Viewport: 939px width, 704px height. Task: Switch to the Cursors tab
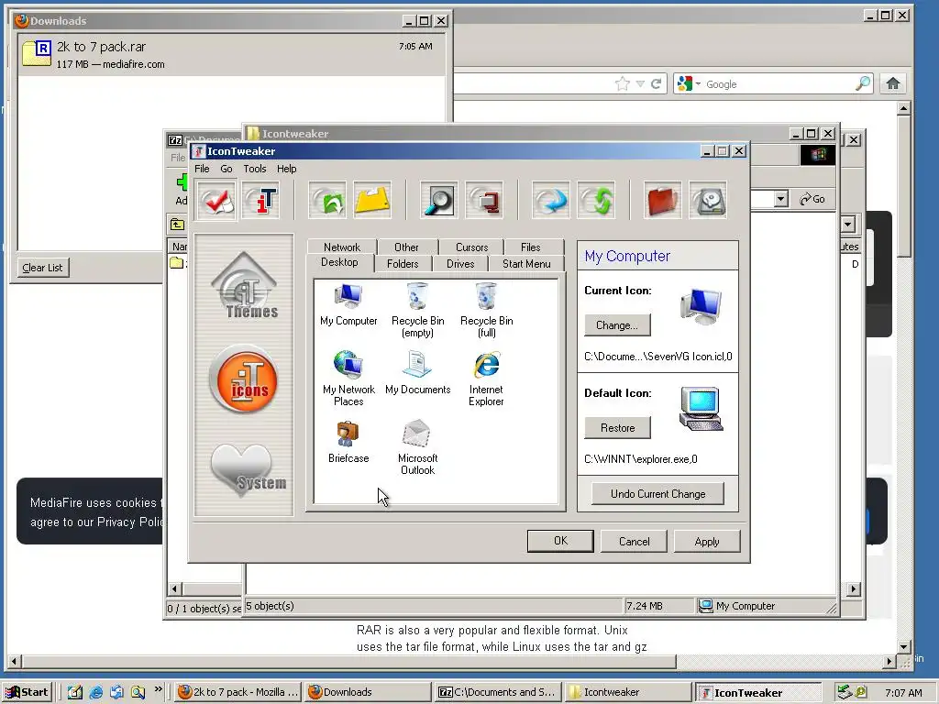point(472,247)
